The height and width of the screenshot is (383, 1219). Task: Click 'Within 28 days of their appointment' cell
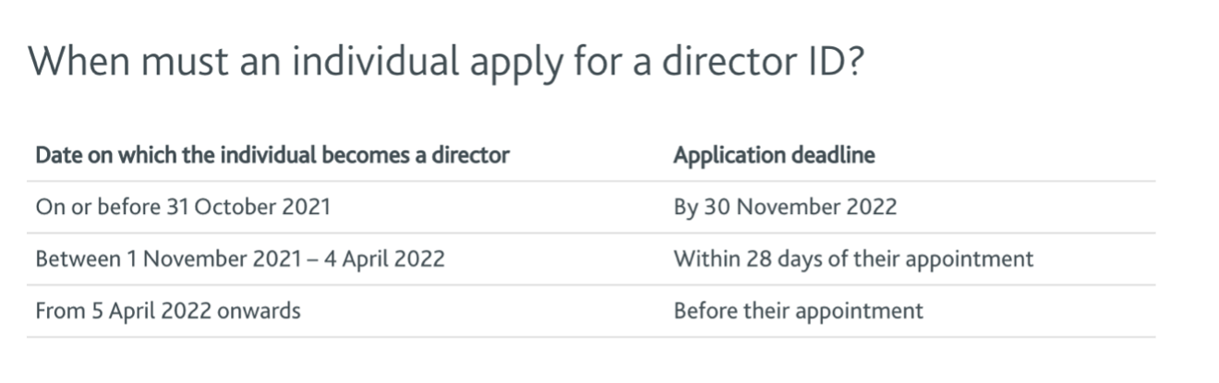point(853,258)
